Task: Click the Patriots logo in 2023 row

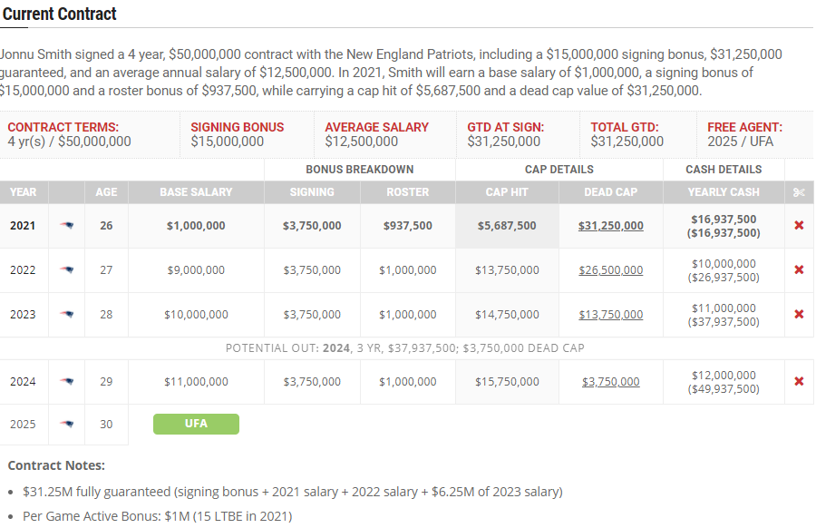Action: [x=66, y=315]
